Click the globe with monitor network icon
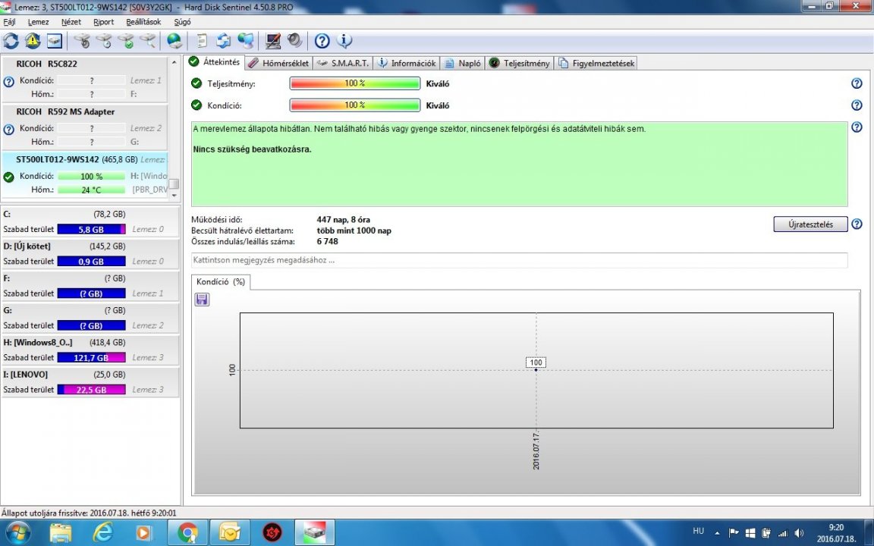The height and width of the screenshot is (546, 874). [246, 41]
